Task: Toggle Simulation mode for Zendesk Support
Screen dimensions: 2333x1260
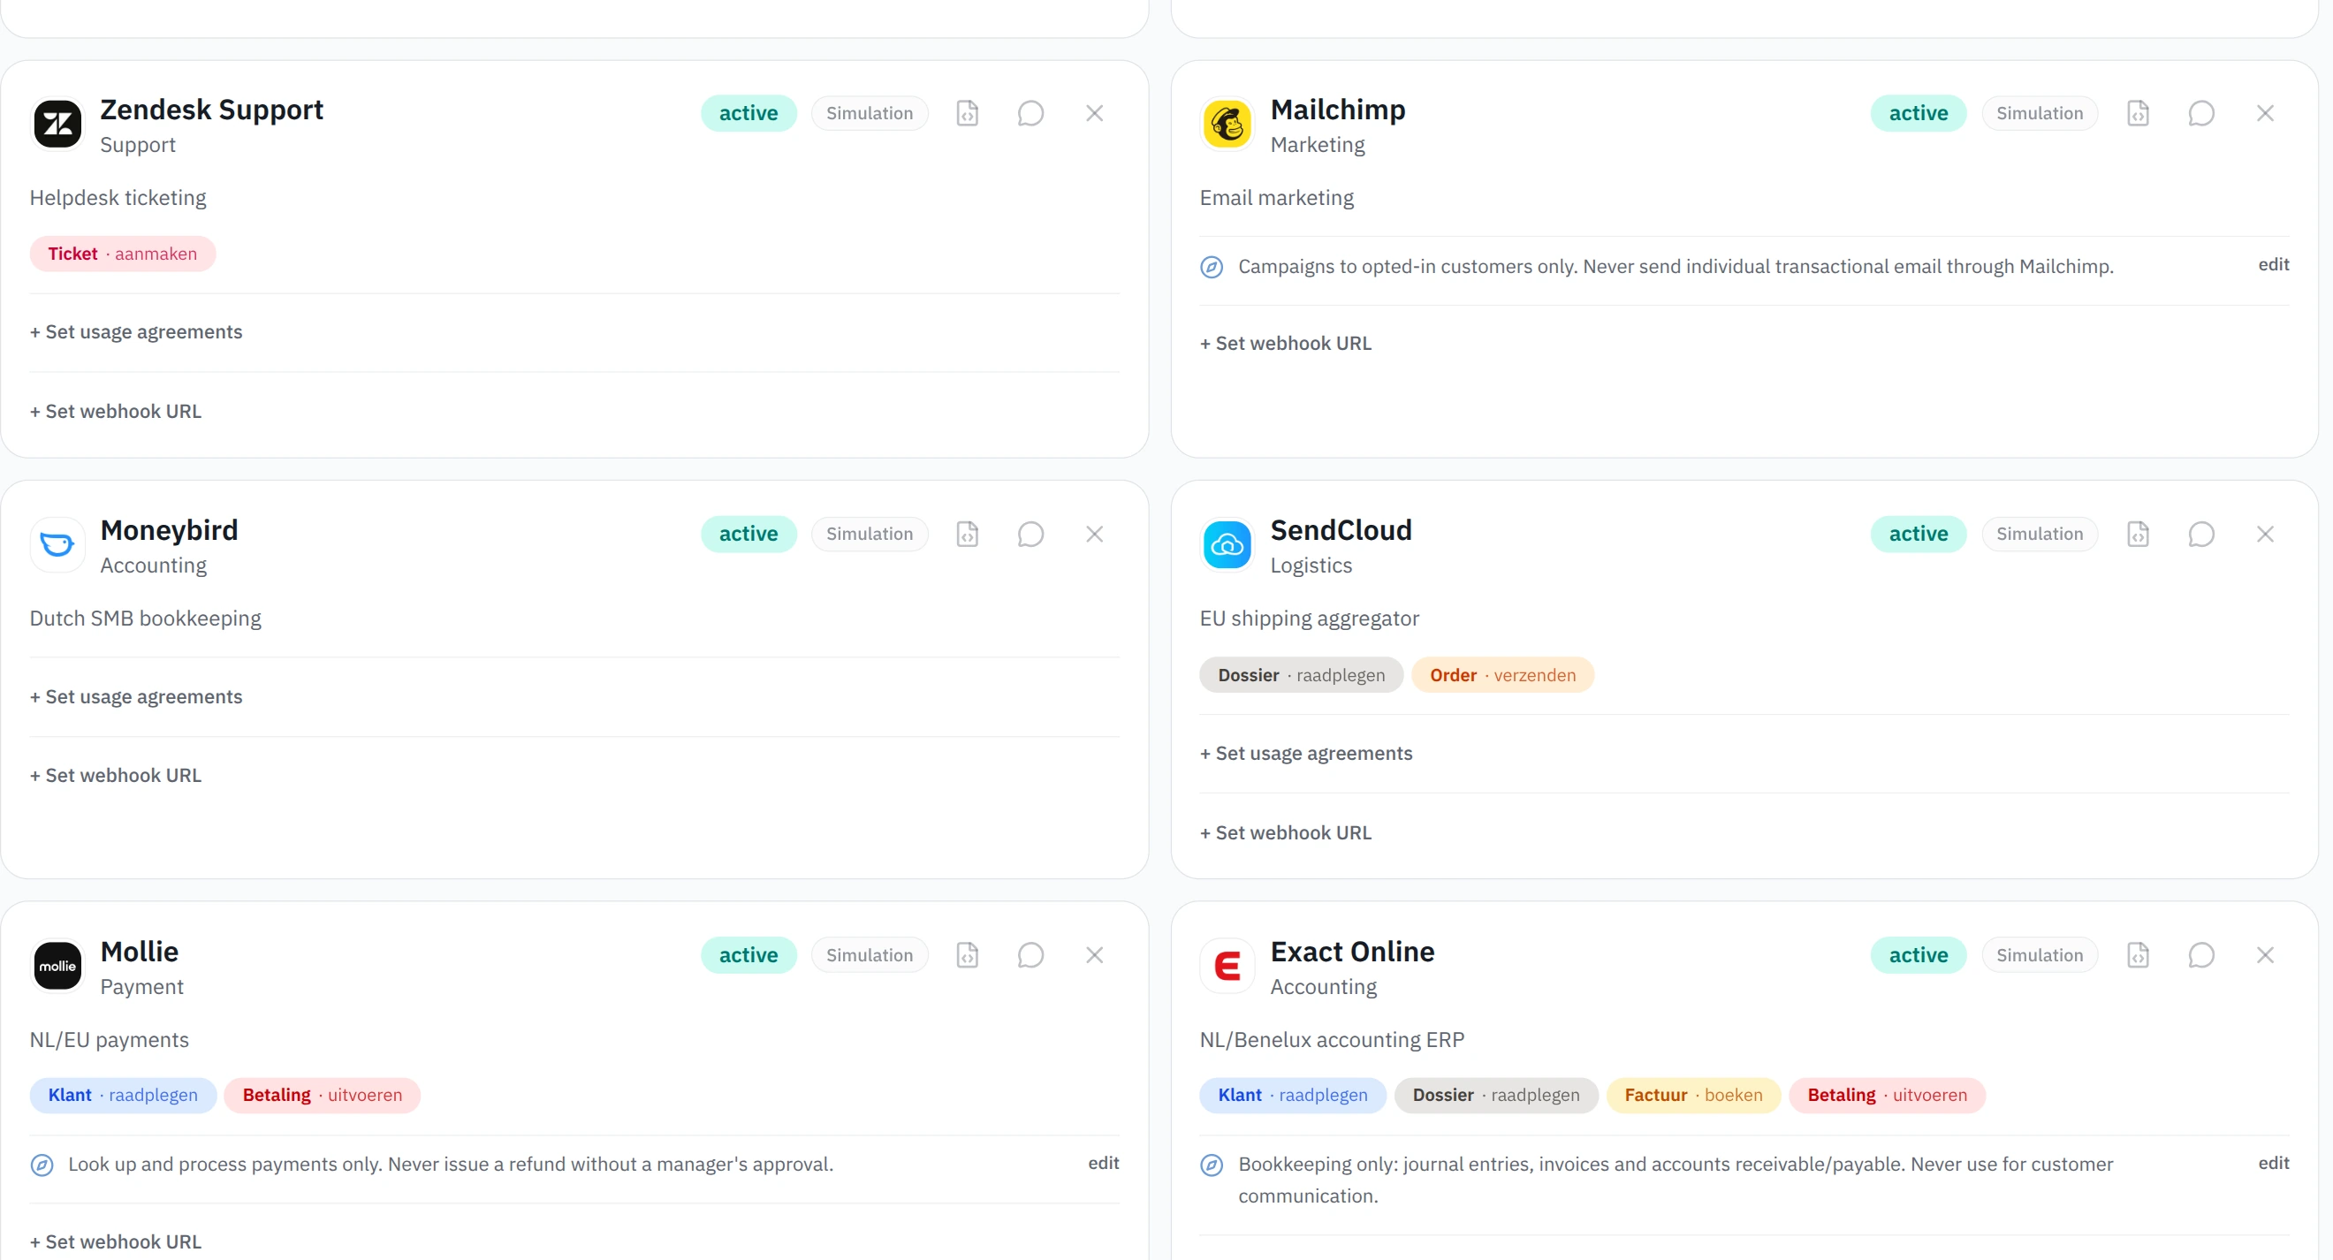Action: pyautogui.click(x=870, y=113)
